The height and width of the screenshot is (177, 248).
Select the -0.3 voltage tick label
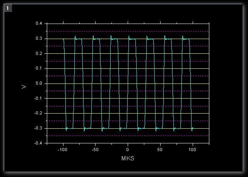38,128
